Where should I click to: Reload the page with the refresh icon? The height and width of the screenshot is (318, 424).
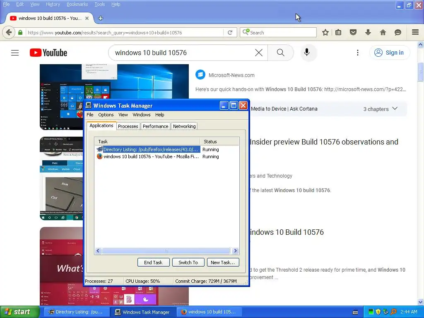pyautogui.click(x=230, y=32)
